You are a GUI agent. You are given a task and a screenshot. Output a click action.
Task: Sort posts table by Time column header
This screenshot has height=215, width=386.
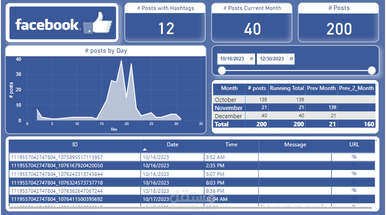coord(231,145)
